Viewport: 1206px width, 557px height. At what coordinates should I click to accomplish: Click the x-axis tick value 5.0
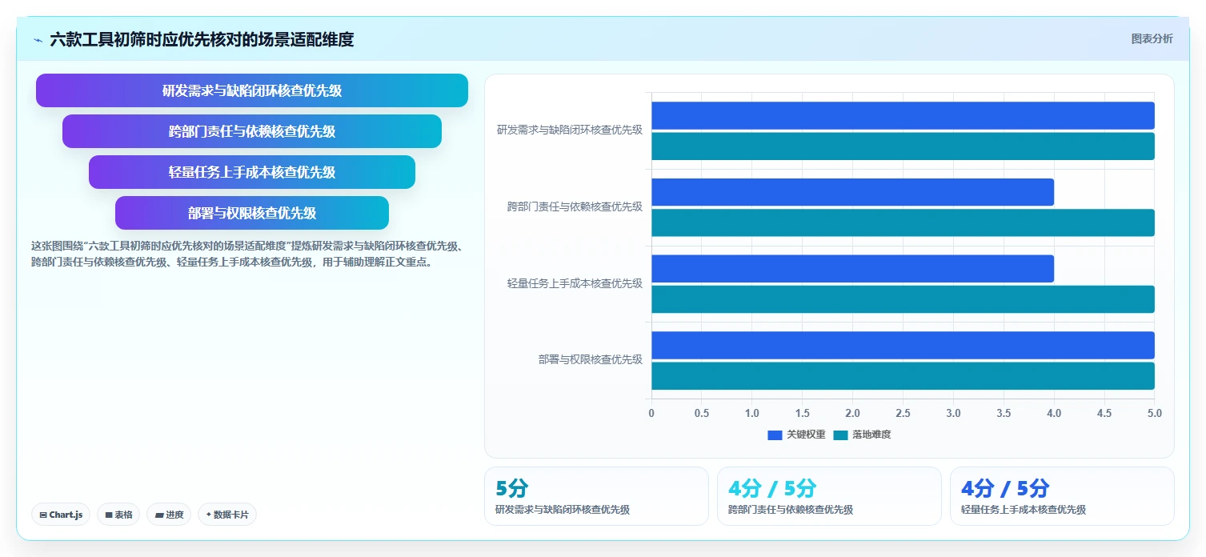tap(1154, 413)
